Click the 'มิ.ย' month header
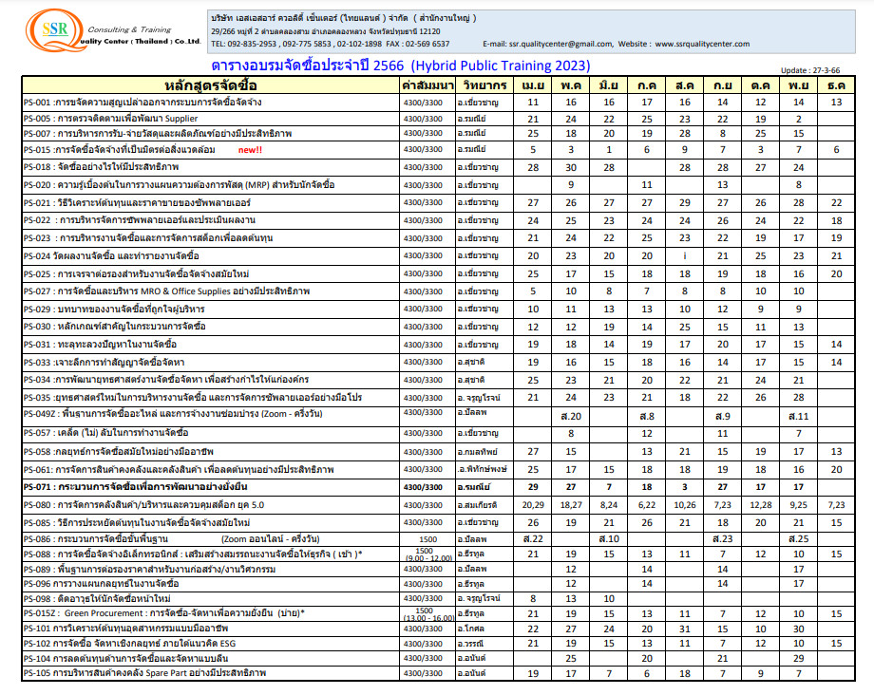This screenshot has width=874, height=695. (609, 85)
